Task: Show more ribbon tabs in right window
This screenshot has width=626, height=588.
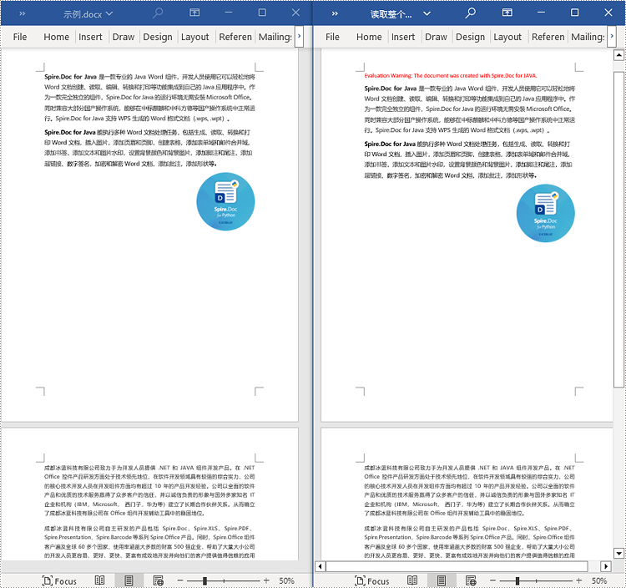Action: coord(612,37)
